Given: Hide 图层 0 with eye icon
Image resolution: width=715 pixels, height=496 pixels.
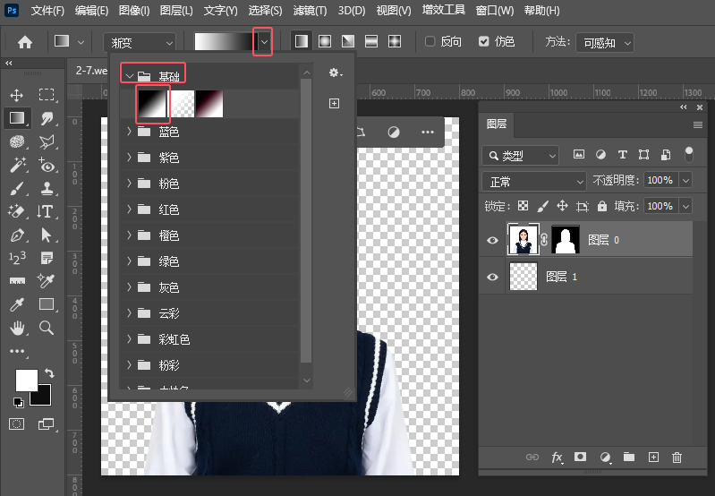Looking at the screenshot, I should coord(492,240).
